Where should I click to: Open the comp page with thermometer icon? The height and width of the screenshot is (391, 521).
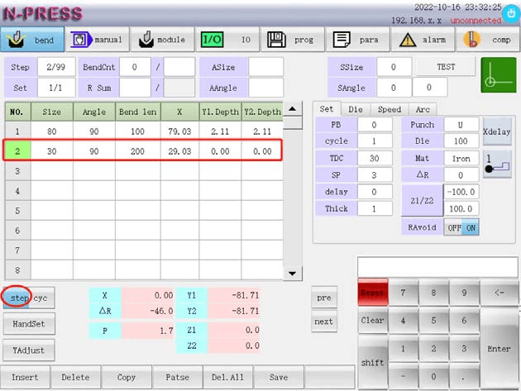click(x=487, y=40)
